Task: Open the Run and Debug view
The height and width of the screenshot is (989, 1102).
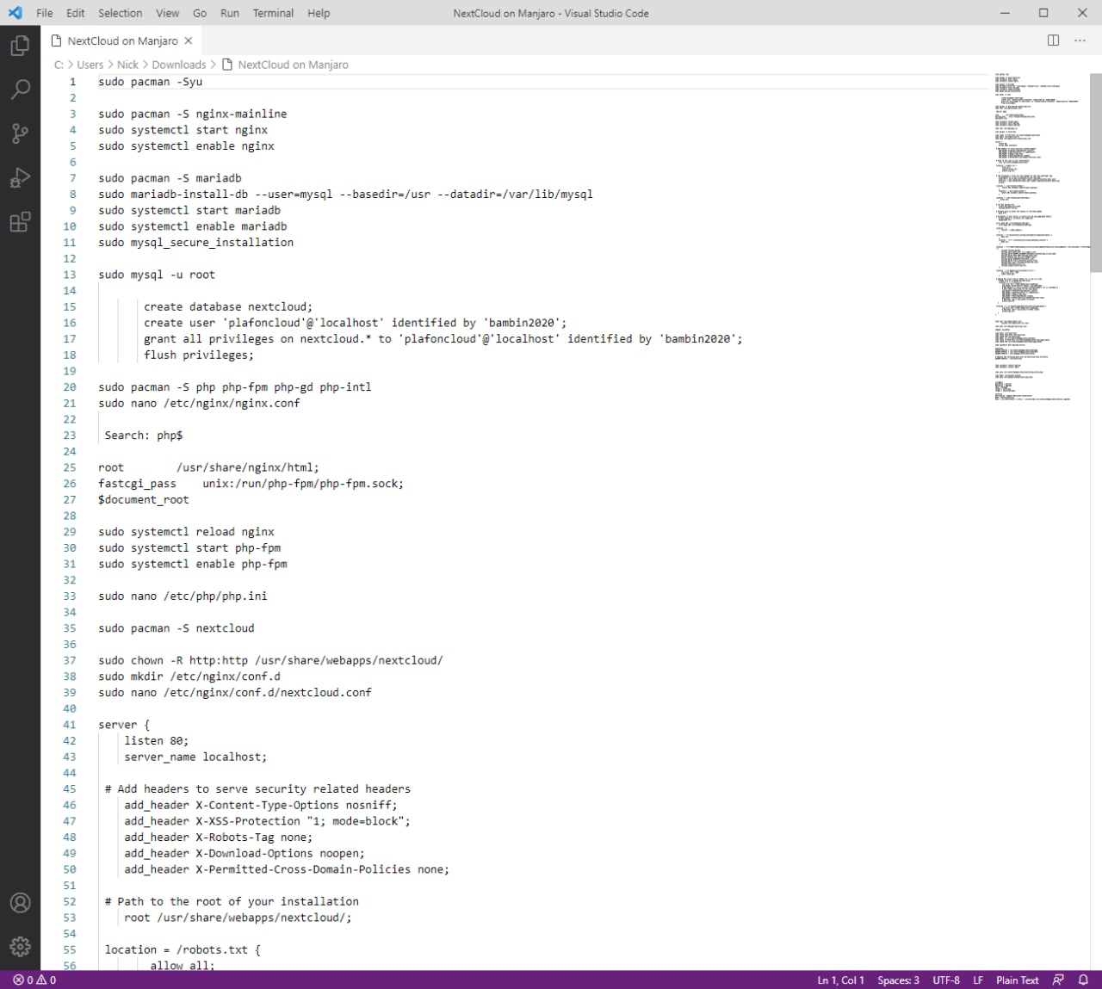Action: click(20, 178)
